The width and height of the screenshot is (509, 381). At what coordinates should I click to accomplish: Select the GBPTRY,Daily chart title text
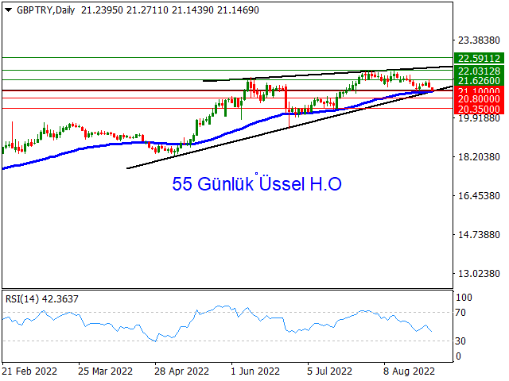click(46, 10)
